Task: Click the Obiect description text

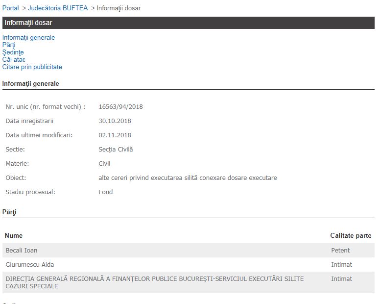Action: point(188,178)
